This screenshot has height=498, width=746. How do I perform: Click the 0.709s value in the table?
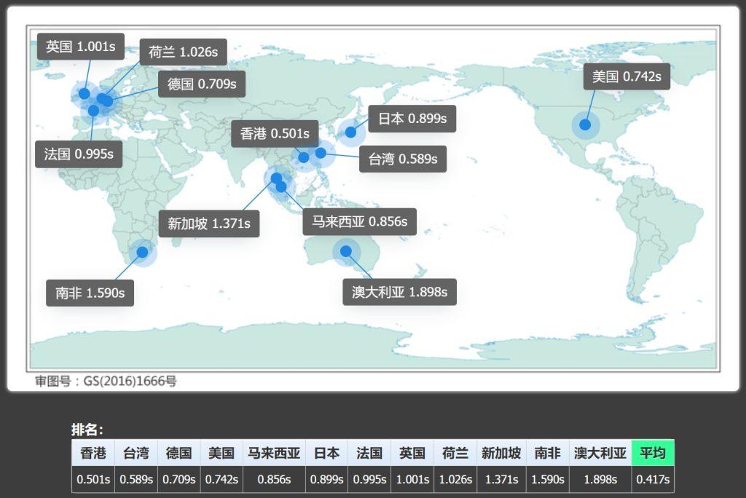coord(179,479)
